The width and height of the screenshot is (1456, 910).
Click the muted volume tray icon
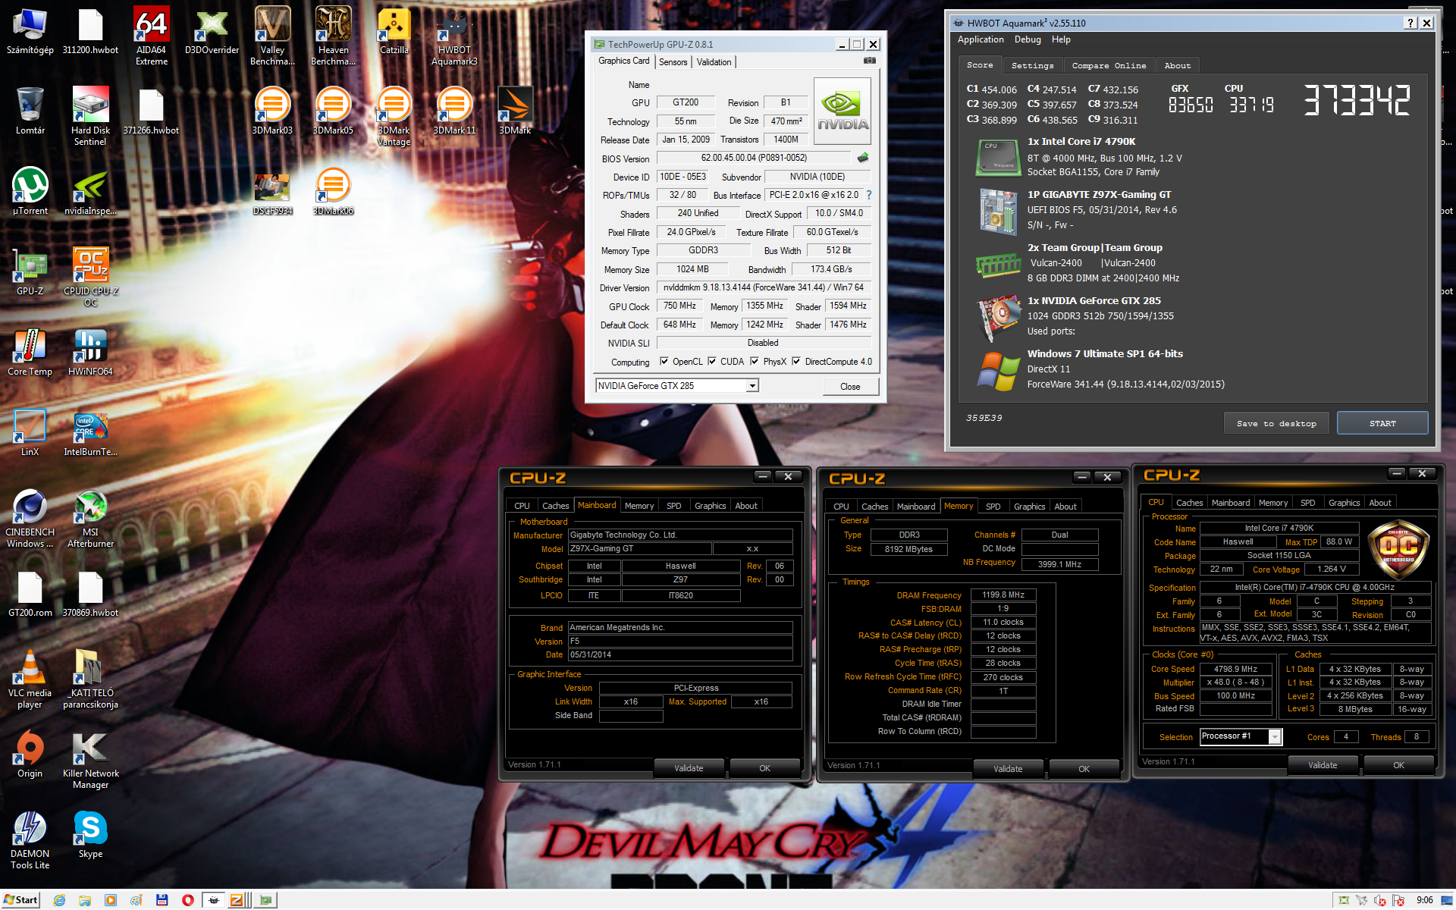tap(1380, 900)
